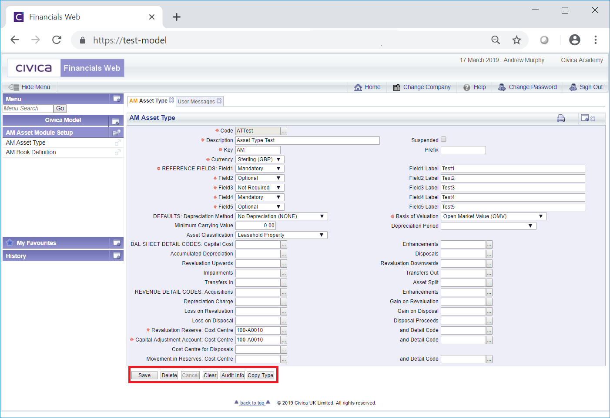Image resolution: width=610 pixels, height=418 pixels.
Task: Click the Capital Adjustment Account Cost Centre field
Action: (x=258, y=340)
